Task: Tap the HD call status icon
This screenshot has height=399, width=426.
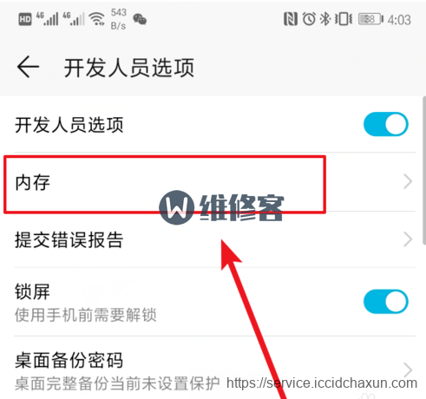Action: pos(25,19)
